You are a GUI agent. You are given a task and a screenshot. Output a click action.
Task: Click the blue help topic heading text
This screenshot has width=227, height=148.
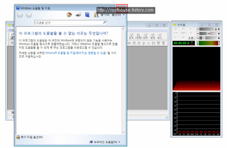tap(63, 33)
